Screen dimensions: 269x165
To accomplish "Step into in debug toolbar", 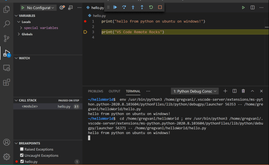I will [x=133, y=7].
